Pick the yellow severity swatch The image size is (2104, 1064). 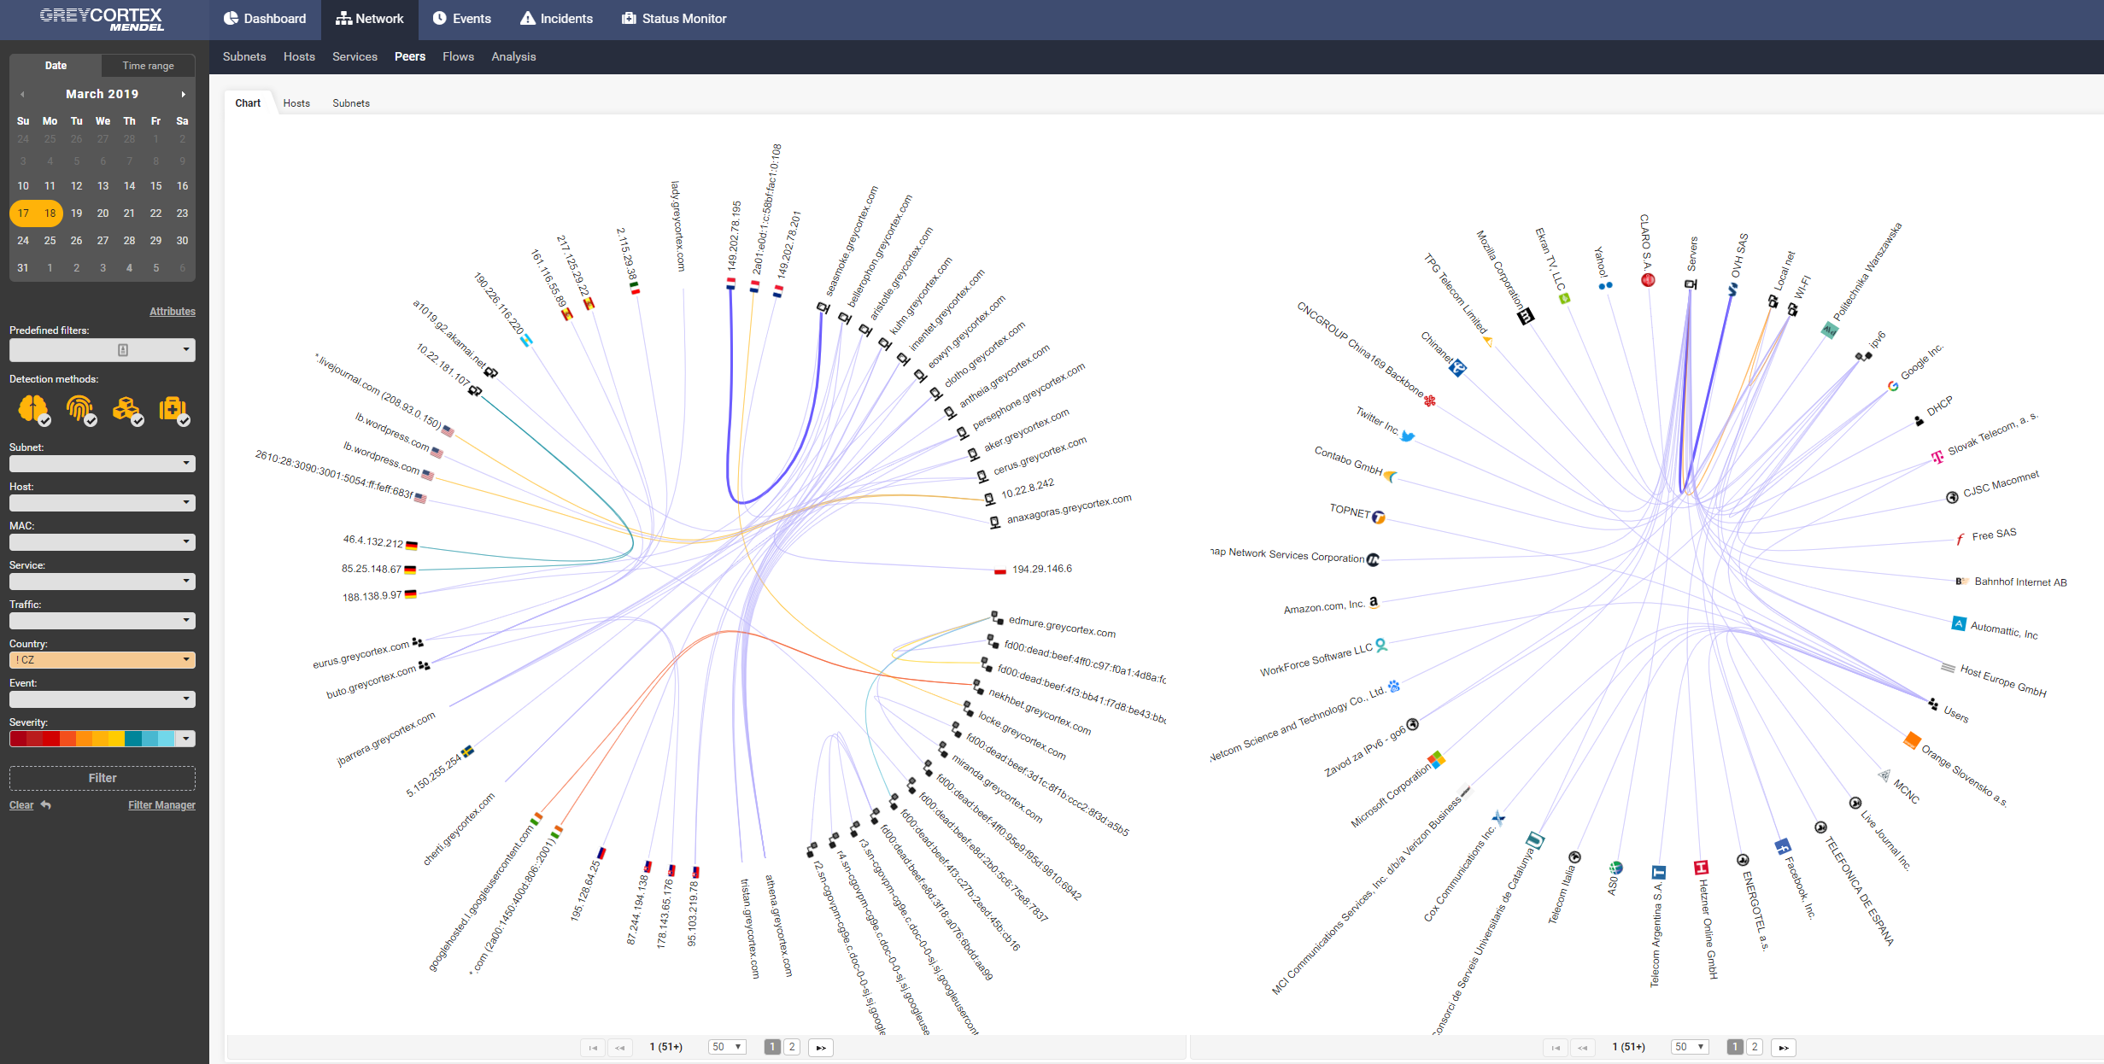115,739
